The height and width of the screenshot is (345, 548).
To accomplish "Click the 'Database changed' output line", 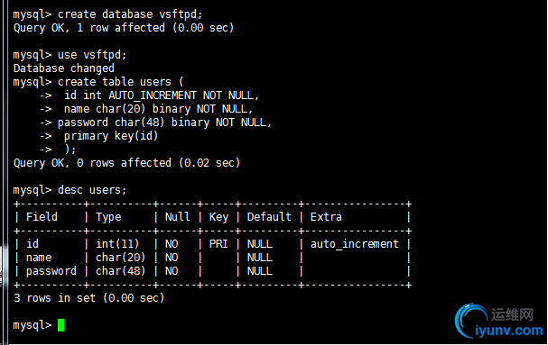I will point(64,68).
